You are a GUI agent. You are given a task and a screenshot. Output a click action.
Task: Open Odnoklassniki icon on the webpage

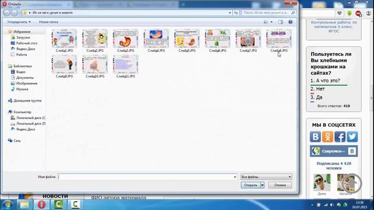(328, 137)
